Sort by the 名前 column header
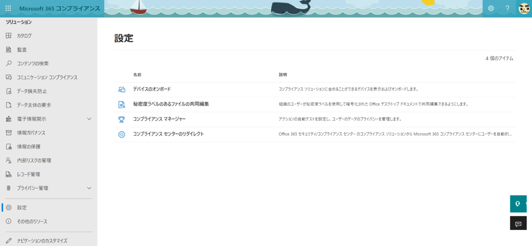The width and height of the screenshot is (532, 246). (x=137, y=75)
